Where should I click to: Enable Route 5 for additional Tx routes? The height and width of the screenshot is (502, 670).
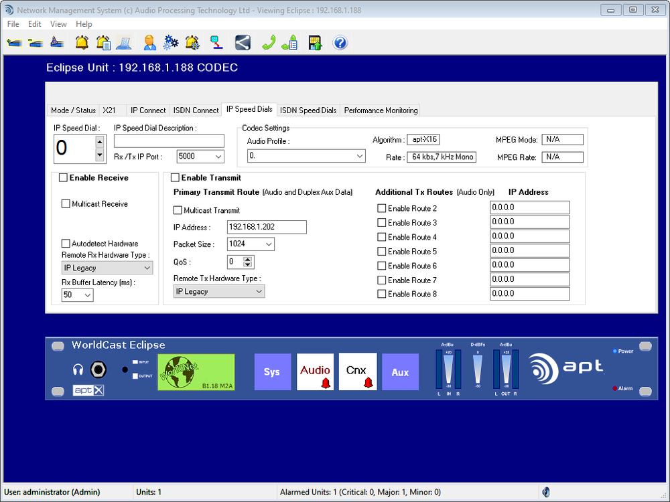pyautogui.click(x=382, y=250)
